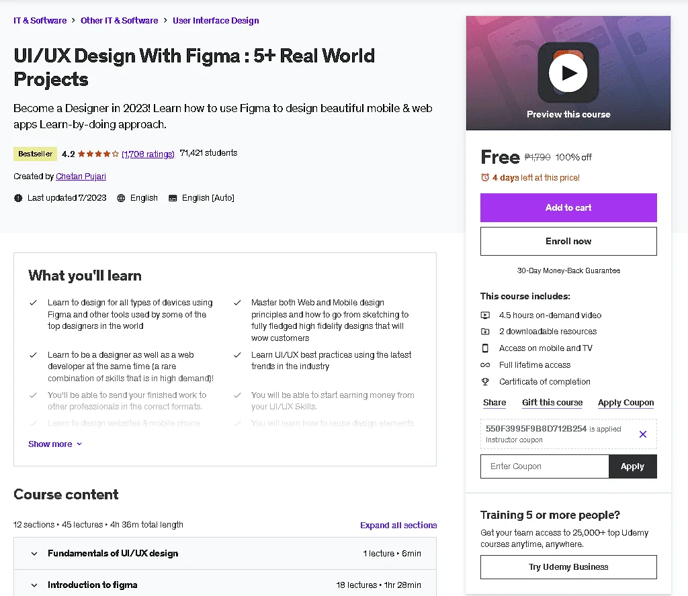
Task: Click checkmark beside Learn to be a designer
Action: [x=33, y=355]
